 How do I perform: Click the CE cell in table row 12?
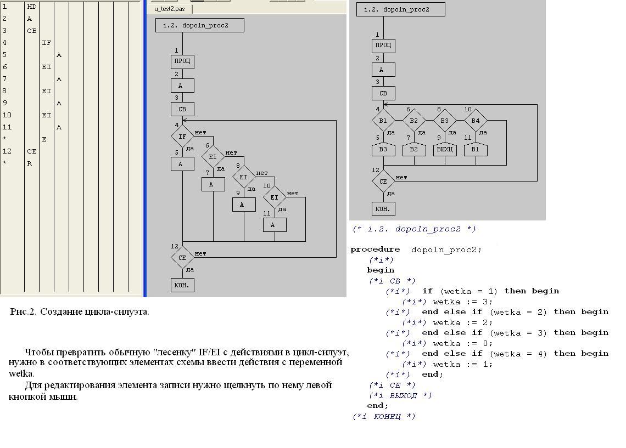pyautogui.click(x=31, y=151)
